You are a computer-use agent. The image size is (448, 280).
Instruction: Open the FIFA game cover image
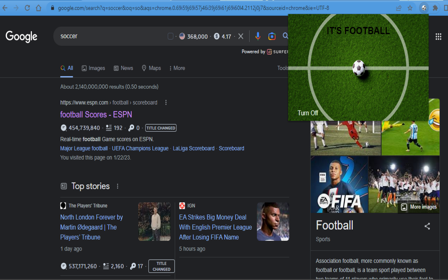click(339, 184)
